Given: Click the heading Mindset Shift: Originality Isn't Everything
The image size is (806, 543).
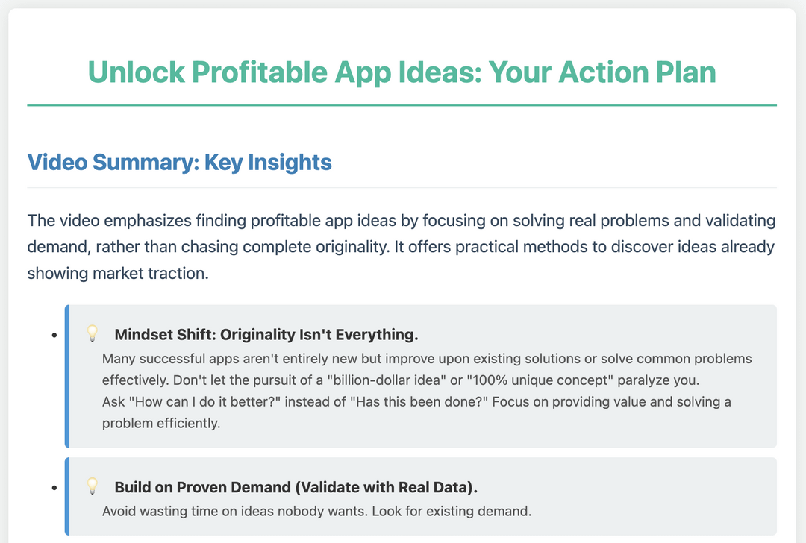Looking at the screenshot, I should coord(266,335).
